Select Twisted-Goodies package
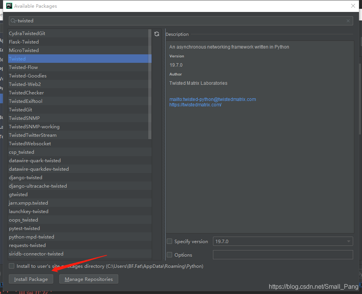 tap(80, 76)
